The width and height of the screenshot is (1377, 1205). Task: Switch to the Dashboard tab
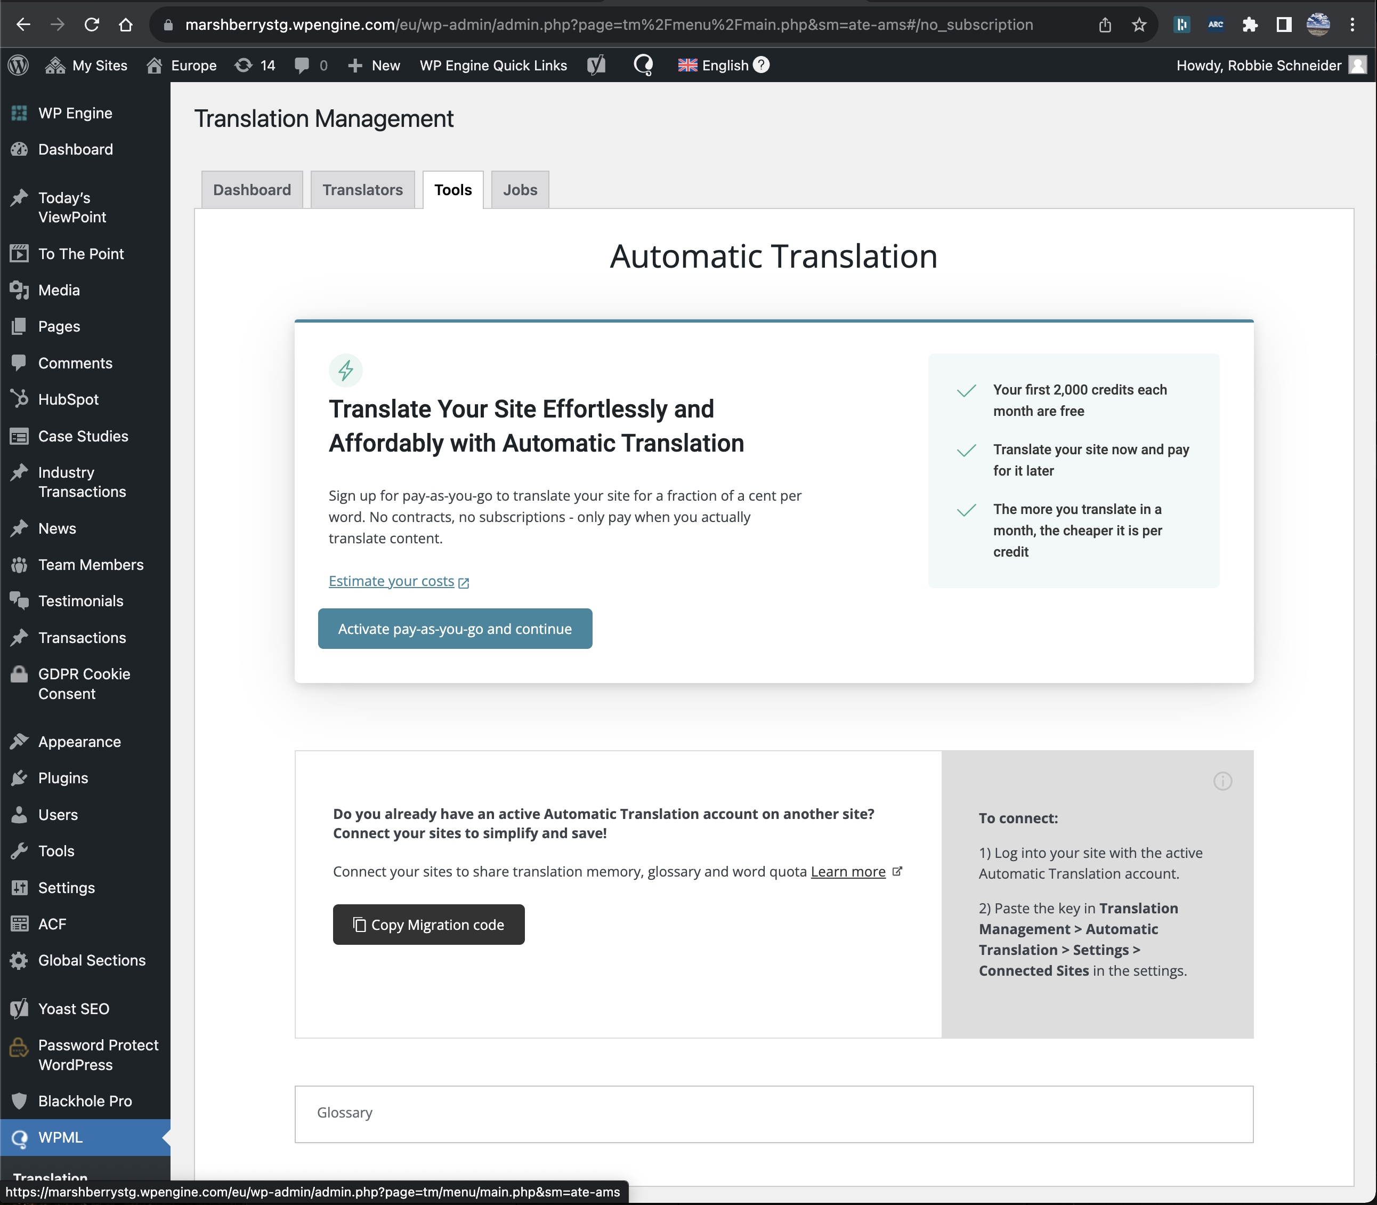[252, 190]
